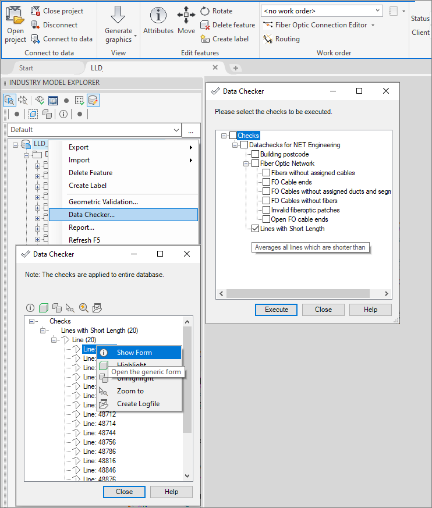Check Datachecks for NET Engineering
This screenshot has width=432, height=508.
[245, 145]
